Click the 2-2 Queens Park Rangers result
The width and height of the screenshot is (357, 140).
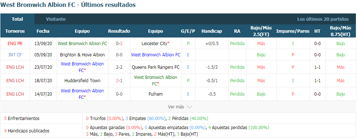click(119, 67)
